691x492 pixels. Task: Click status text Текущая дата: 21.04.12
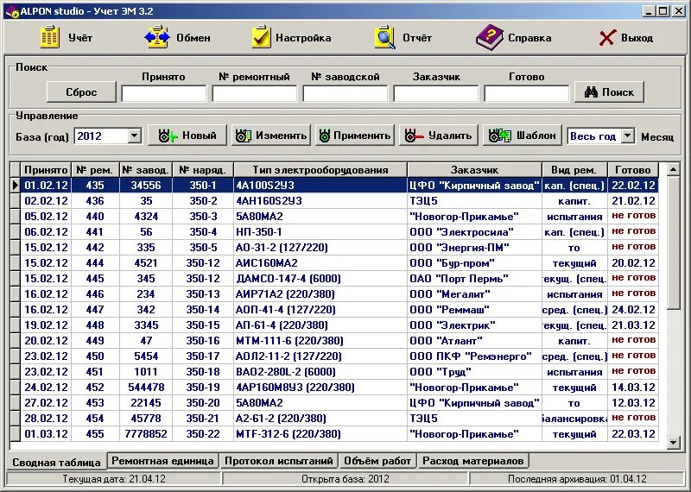point(114,479)
